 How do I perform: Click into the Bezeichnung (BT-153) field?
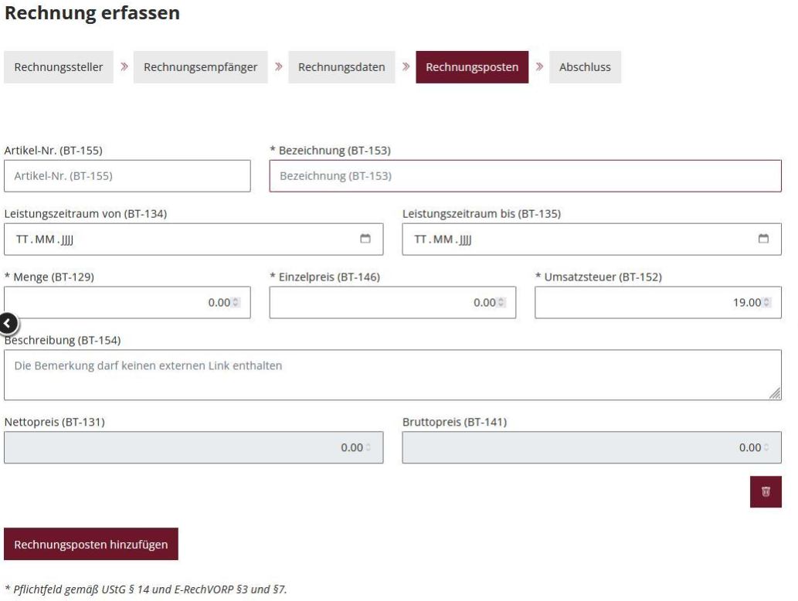(525, 176)
